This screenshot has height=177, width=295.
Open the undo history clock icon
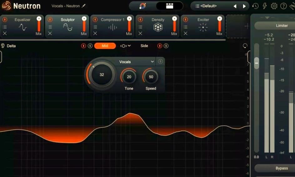[255, 6]
